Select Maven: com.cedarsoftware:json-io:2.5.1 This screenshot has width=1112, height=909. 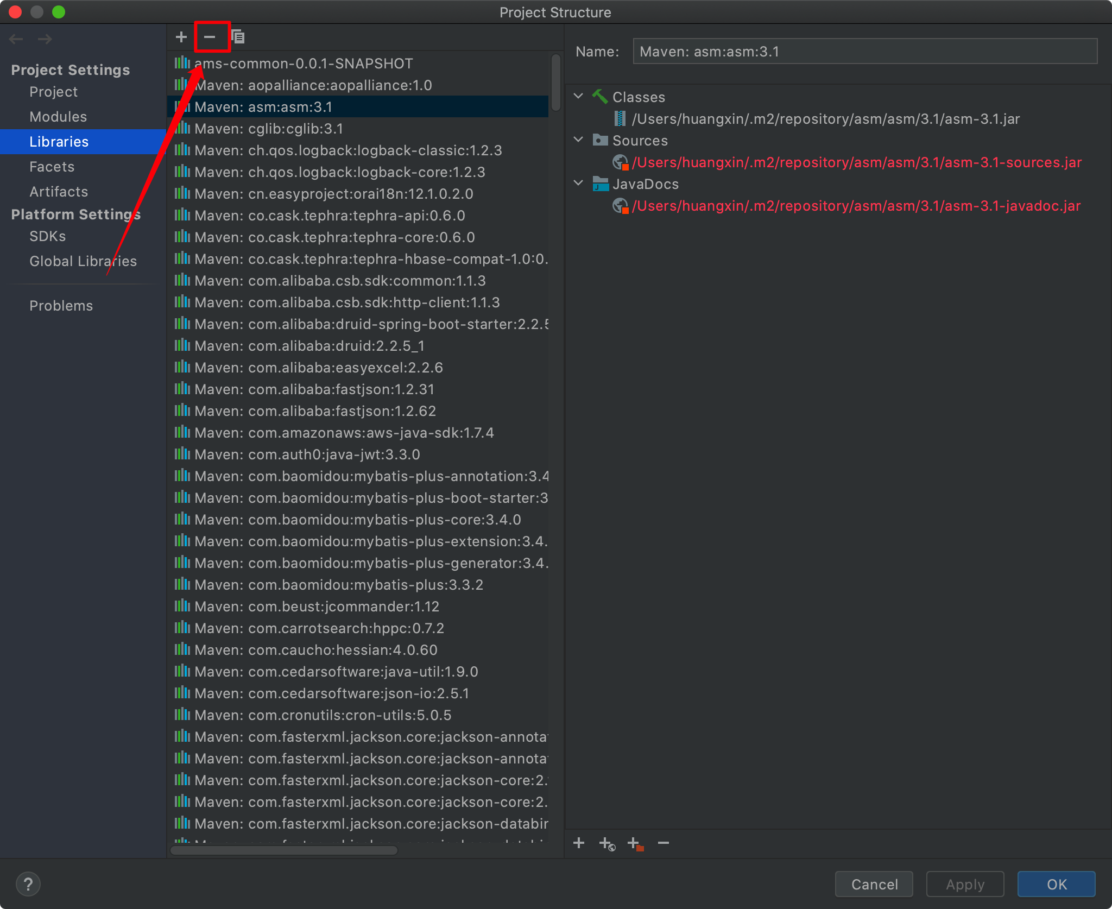[358, 693]
